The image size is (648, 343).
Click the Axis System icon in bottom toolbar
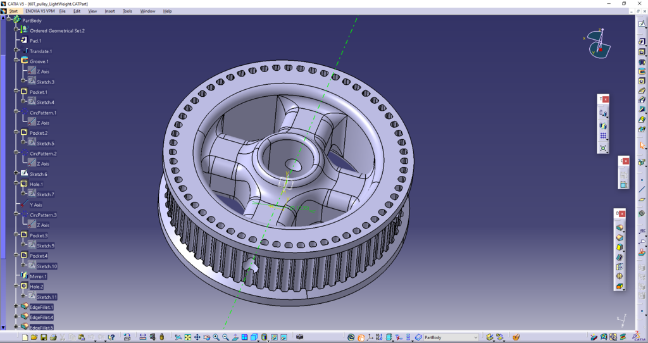(x=370, y=337)
